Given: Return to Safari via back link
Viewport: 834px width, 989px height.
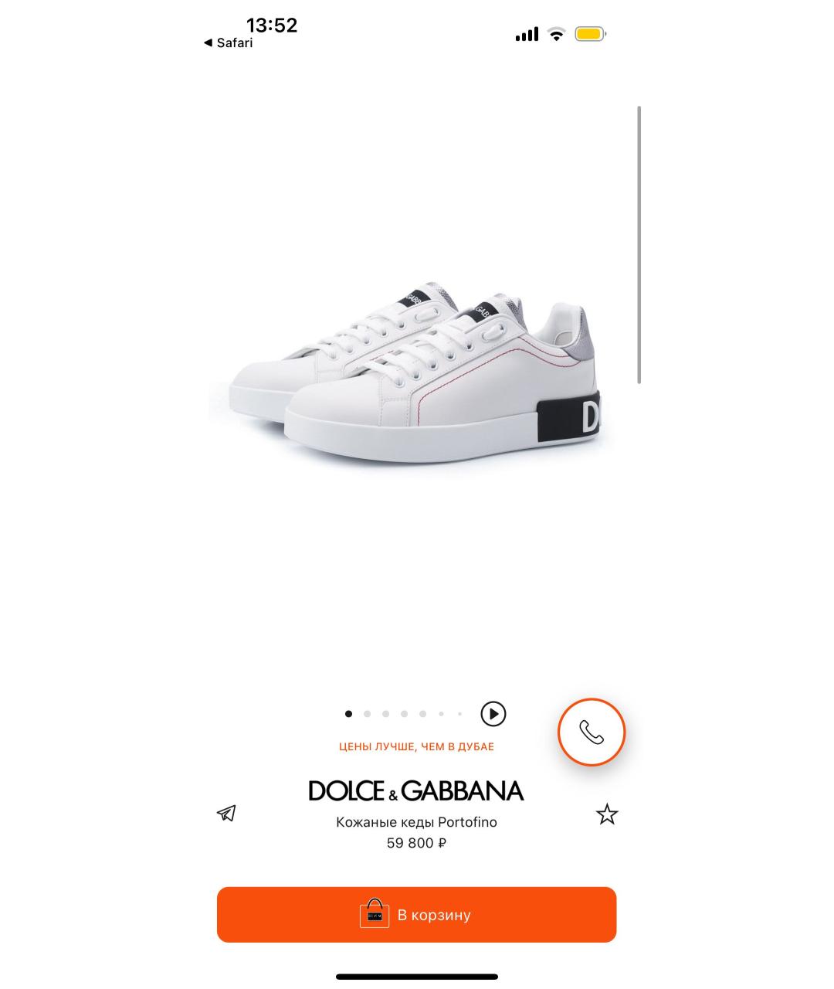Looking at the screenshot, I should pyautogui.click(x=228, y=43).
